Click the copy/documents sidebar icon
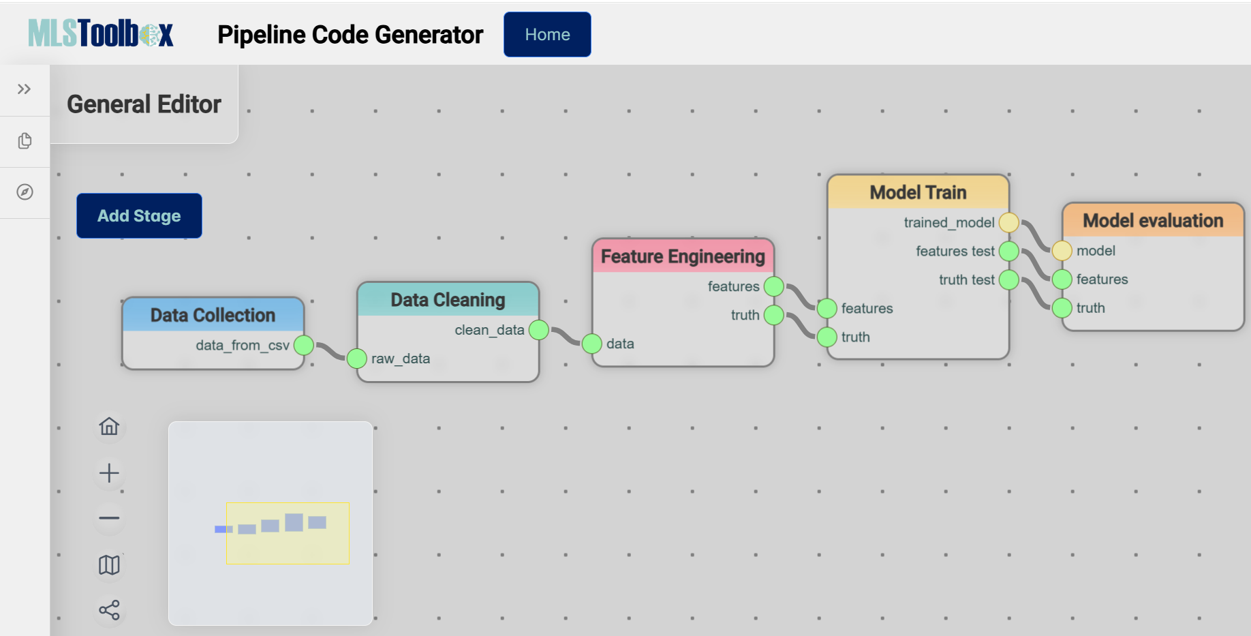 pos(25,141)
